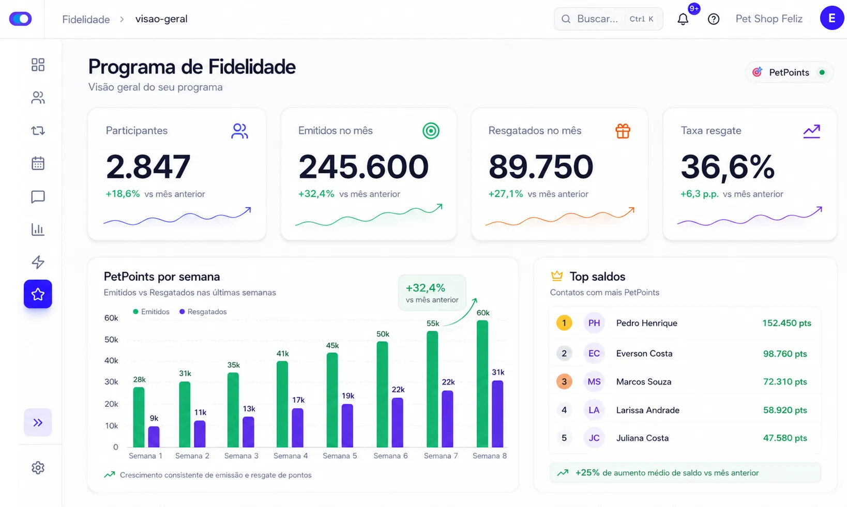Click the JC avatar initials

pyautogui.click(x=594, y=438)
